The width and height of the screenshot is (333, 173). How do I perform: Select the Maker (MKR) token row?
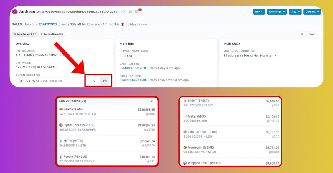click(231, 119)
